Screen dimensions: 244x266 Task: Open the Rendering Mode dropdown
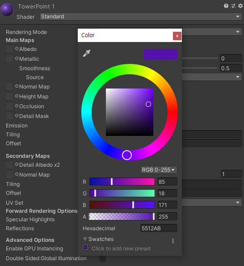[212, 32]
